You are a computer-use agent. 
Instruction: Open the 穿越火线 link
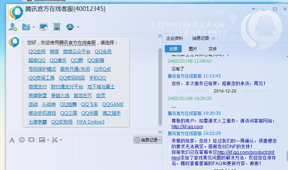coord(60,95)
